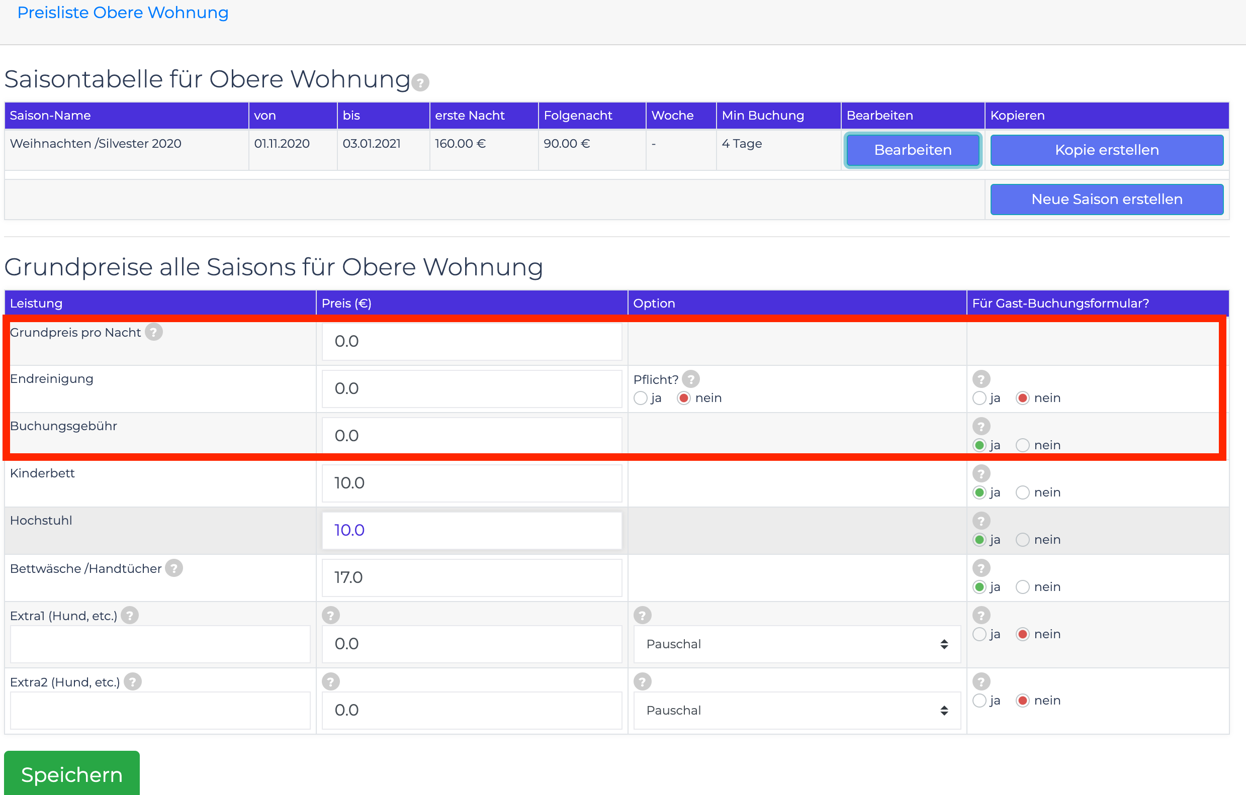Screen dimensions: 1246x795
Task: Show booking-form help icon in Endreinigung row
Action: pos(981,379)
